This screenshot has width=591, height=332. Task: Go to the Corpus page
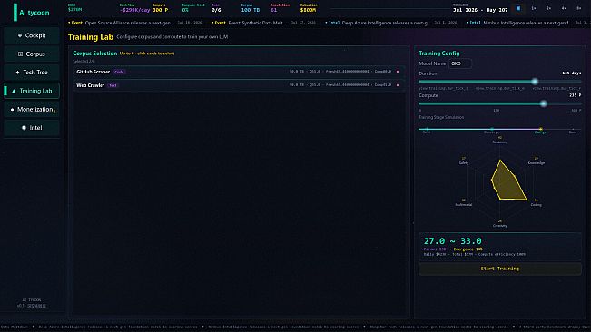32,54
